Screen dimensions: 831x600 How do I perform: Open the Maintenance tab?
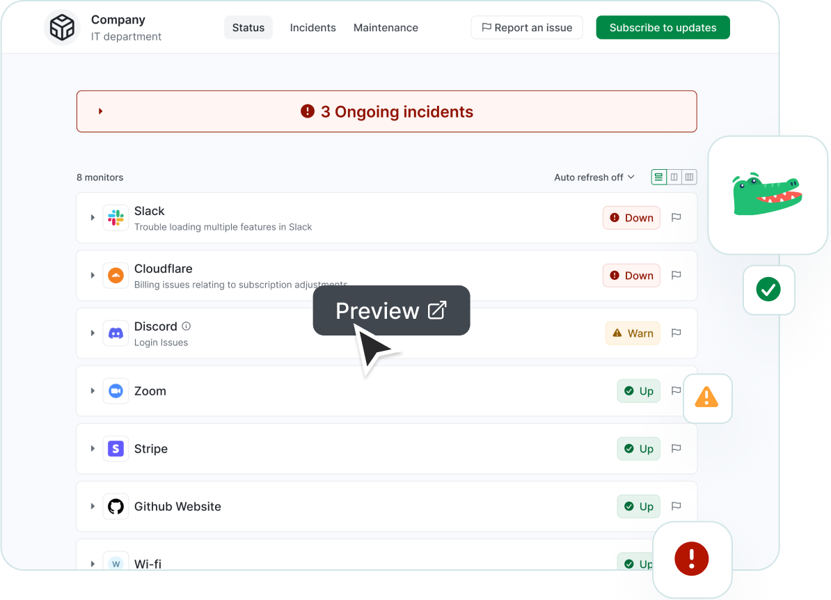click(x=386, y=28)
